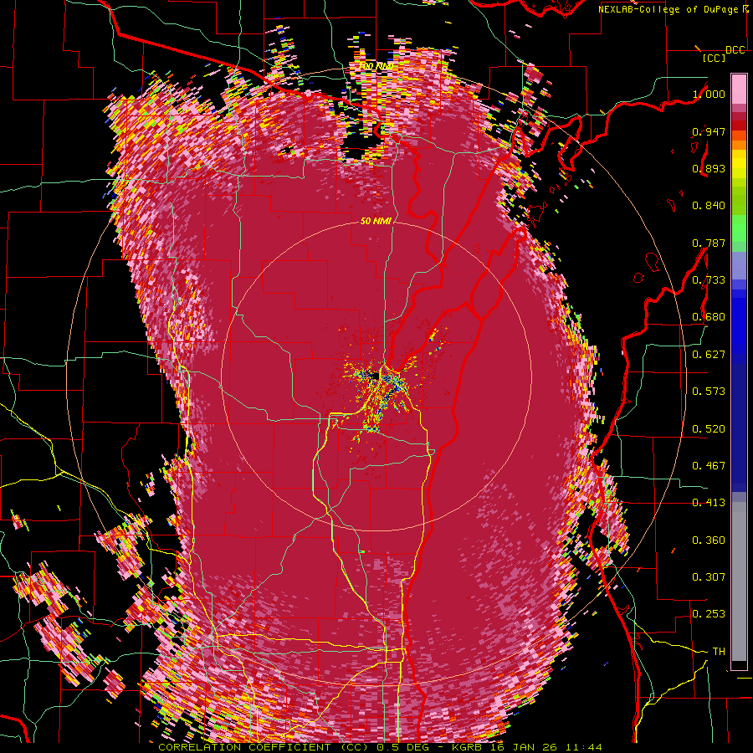The width and height of the screenshot is (753, 753).
Task: Click the 1.000 scale value
Action: pyautogui.click(x=709, y=94)
